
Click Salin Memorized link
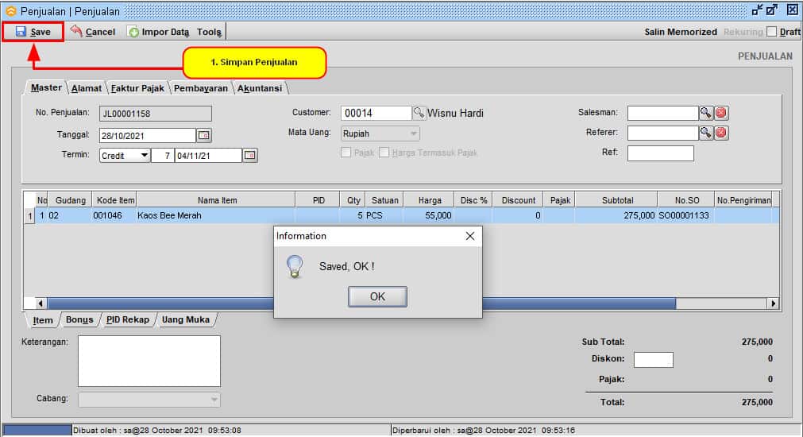coord(681,32)
